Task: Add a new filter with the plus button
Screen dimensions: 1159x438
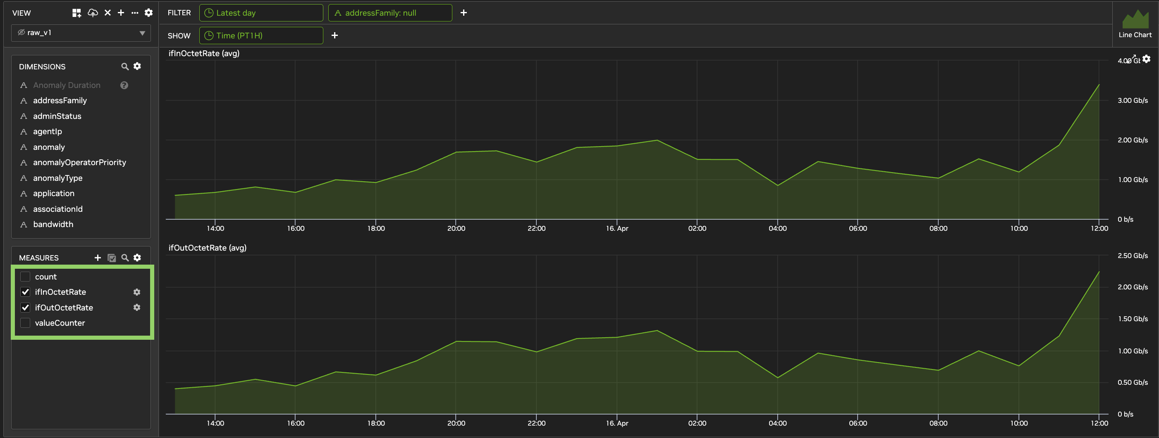Action: coord(464,12)
